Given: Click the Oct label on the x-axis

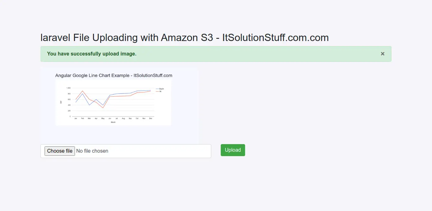Looking at the screenshot, I should [x=137, y=119].
